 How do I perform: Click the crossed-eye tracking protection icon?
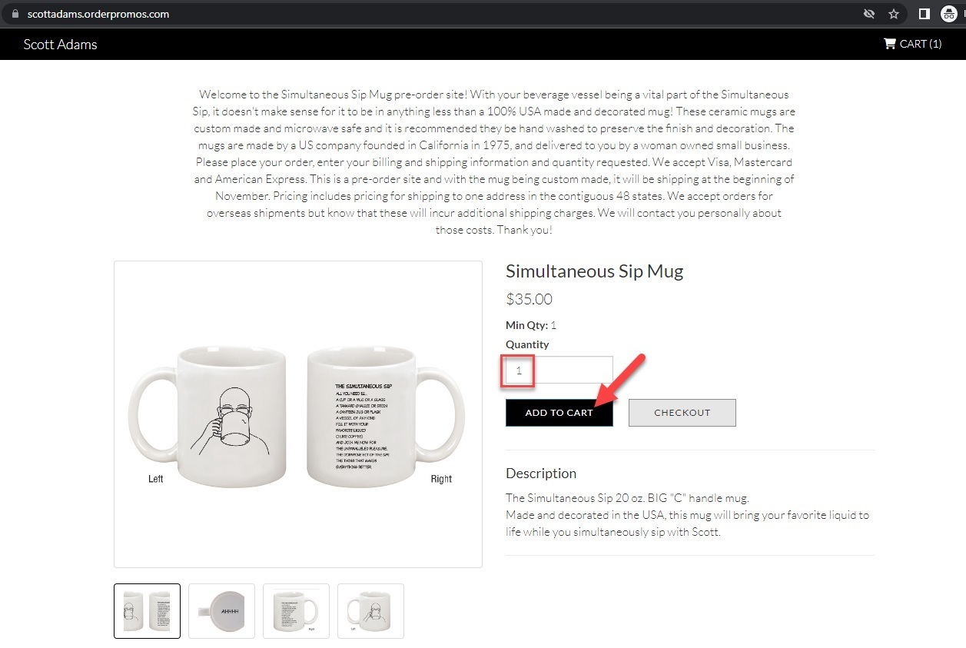pyautogui.click(x=869, y=14)
